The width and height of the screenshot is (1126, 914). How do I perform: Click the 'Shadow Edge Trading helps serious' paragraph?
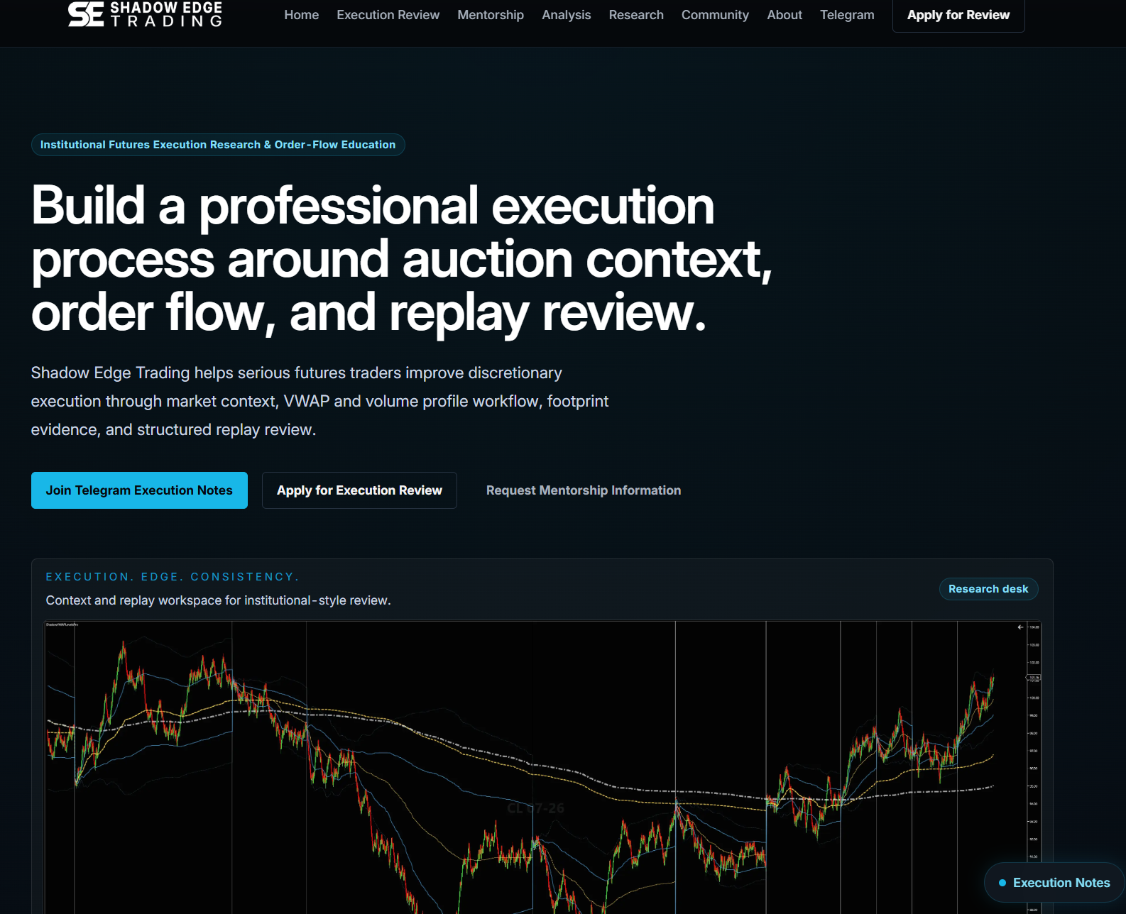tap(319, 401)
